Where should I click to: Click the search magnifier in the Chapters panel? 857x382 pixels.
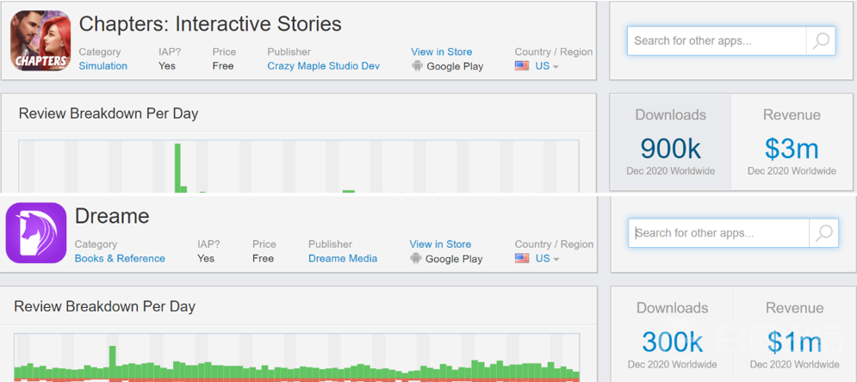pos(820,40)
